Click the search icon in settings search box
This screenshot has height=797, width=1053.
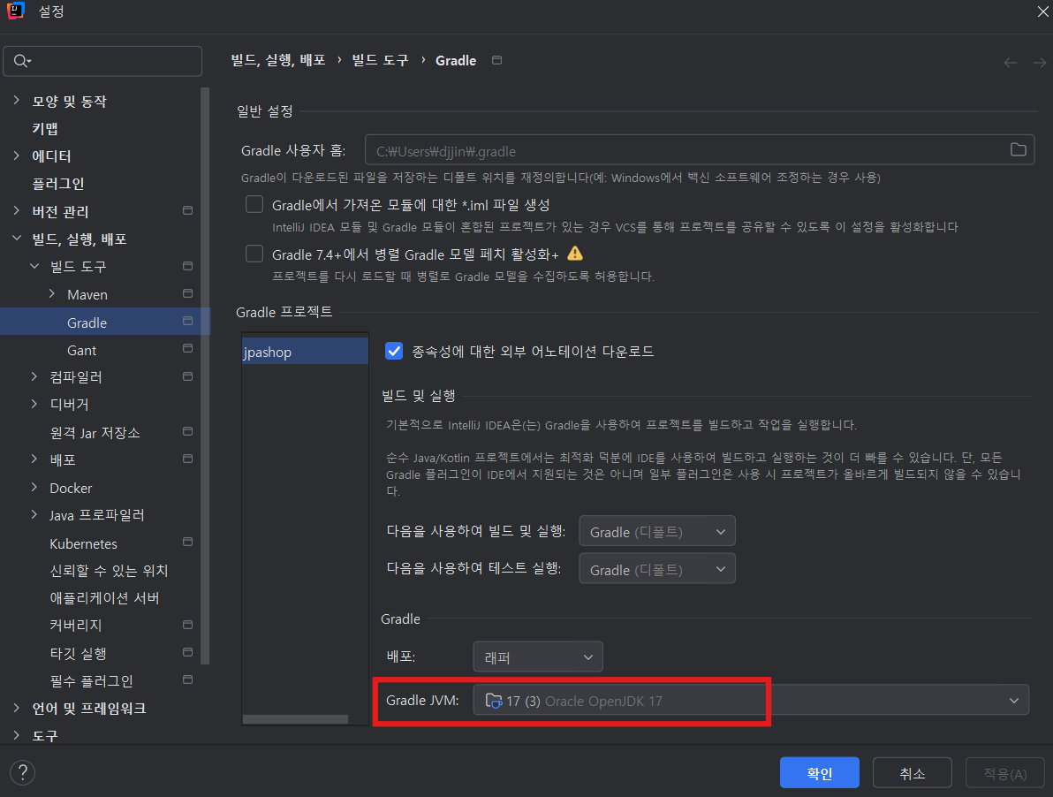[21, 61]
